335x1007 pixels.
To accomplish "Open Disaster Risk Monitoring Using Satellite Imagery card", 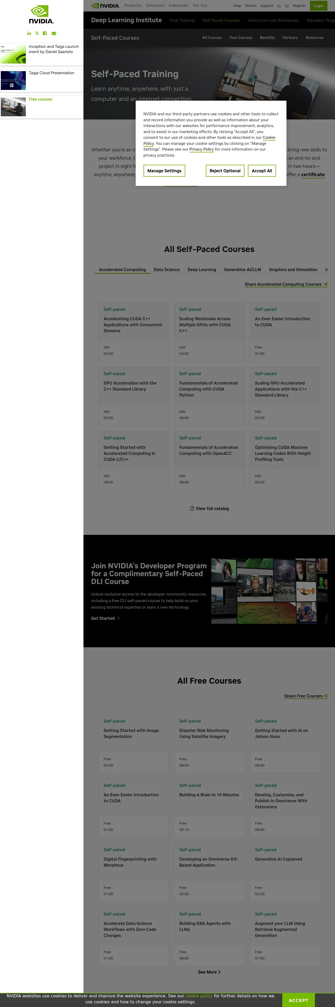I will [209, 743].
